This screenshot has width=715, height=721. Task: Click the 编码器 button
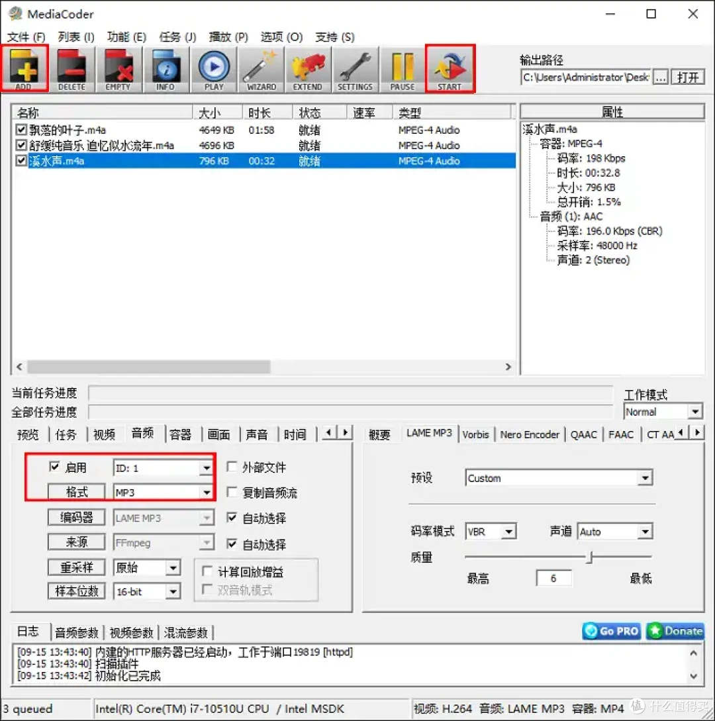77,518
